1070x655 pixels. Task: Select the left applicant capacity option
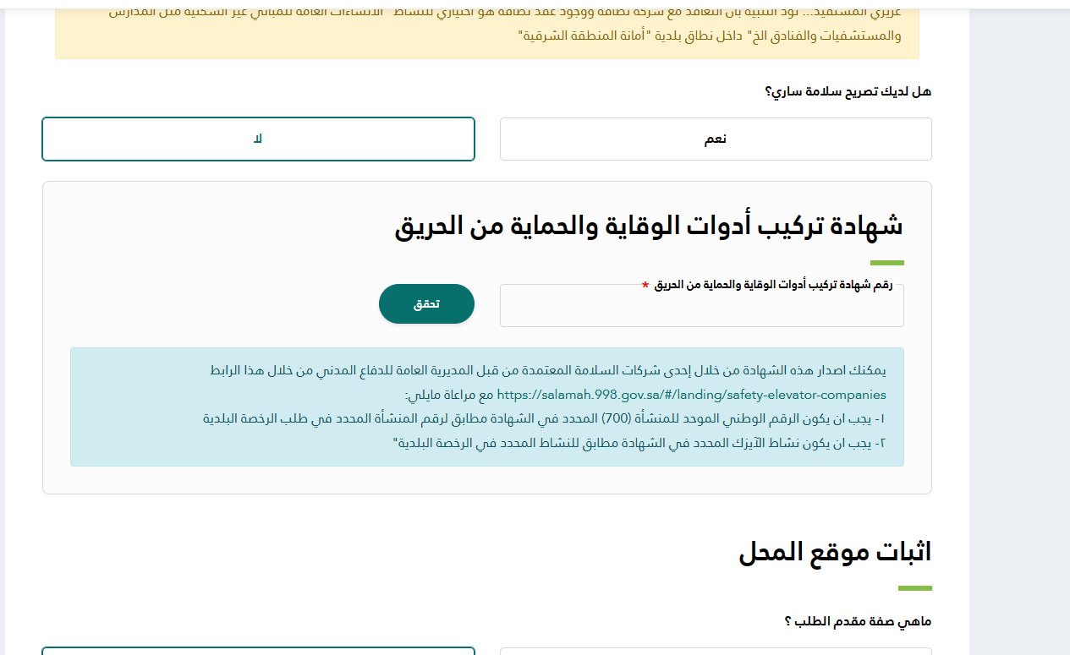[x=258, y=651]
